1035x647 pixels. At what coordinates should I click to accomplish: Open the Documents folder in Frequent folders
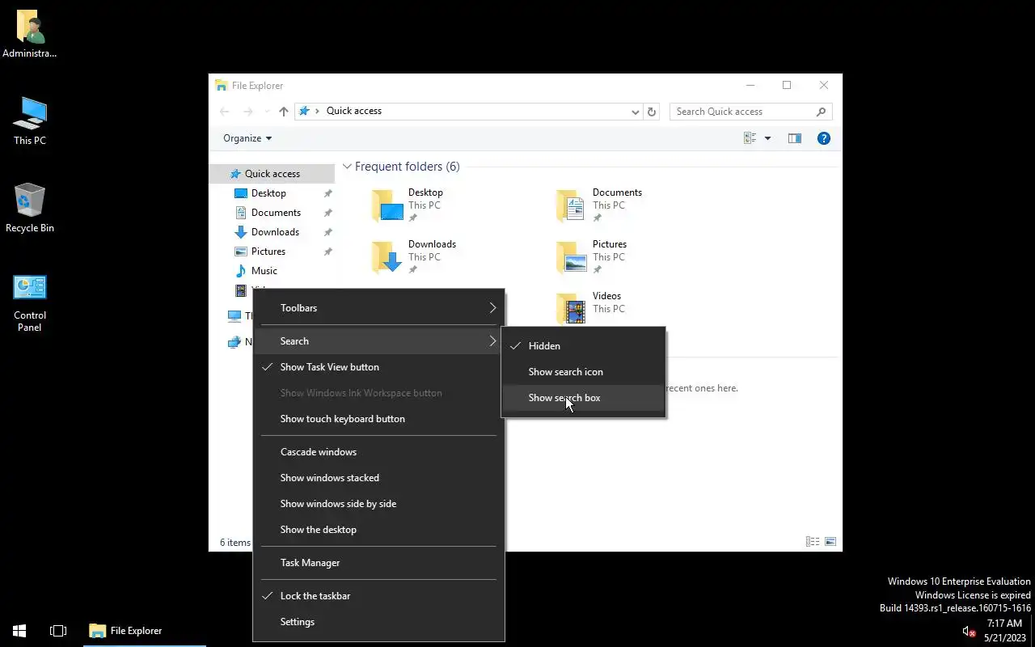pos(598,205)
